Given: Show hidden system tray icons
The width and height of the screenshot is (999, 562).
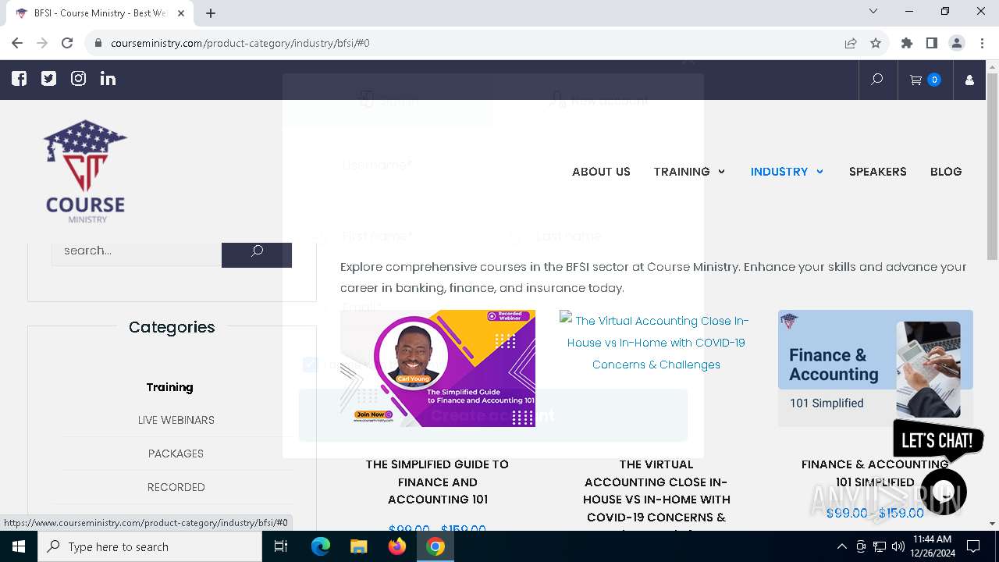Looking at the screenshot, I should pos(841,546).
